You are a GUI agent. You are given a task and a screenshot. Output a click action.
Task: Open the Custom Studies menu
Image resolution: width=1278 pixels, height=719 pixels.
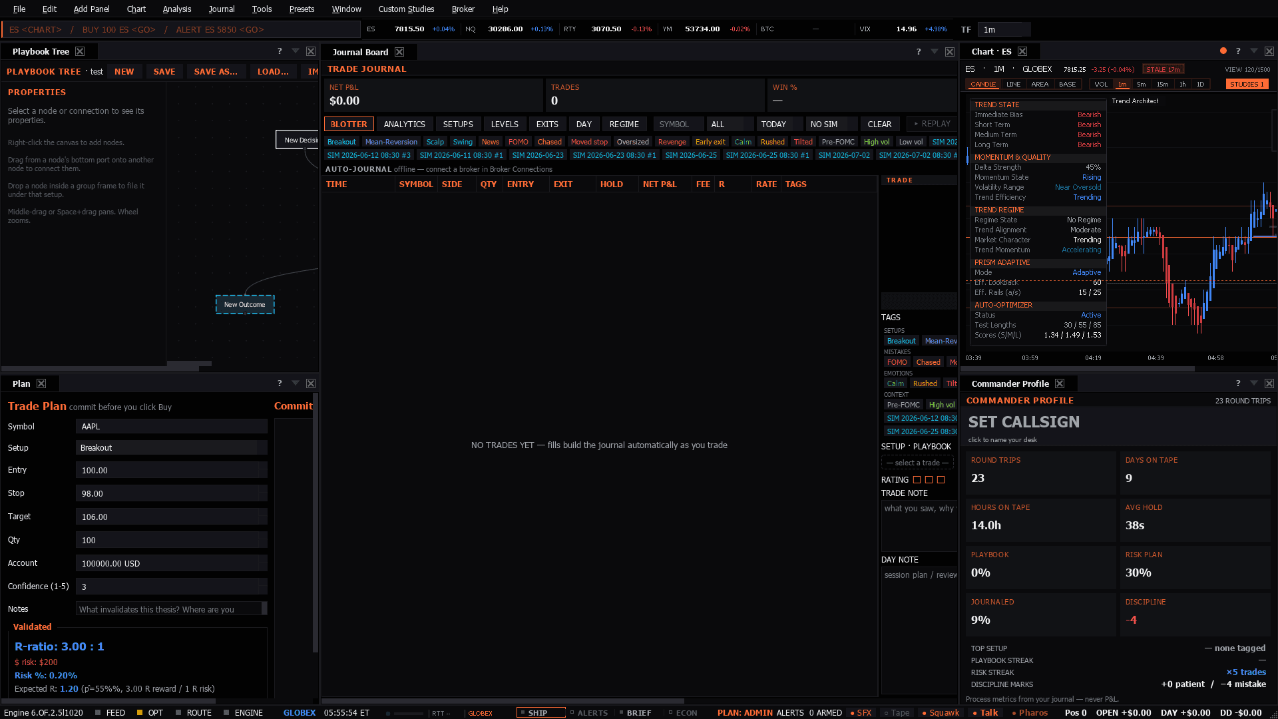406,9
